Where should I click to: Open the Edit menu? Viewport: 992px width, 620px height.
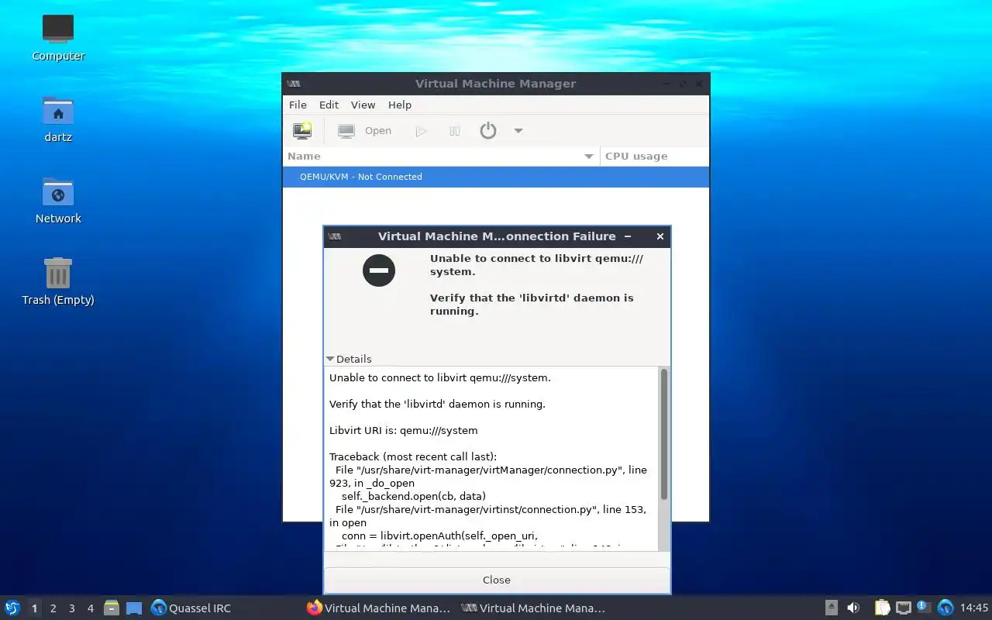click(x=329, y=105)
